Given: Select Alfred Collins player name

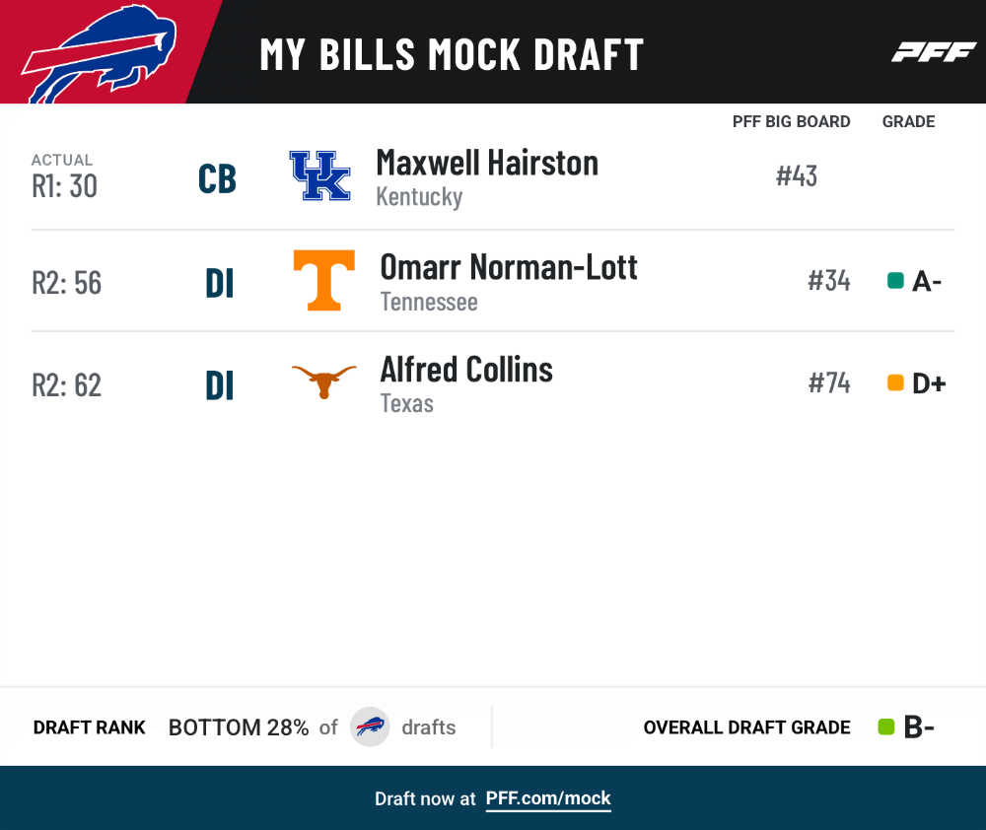Looking at the screenshot, I should click(x=466, y=369).
